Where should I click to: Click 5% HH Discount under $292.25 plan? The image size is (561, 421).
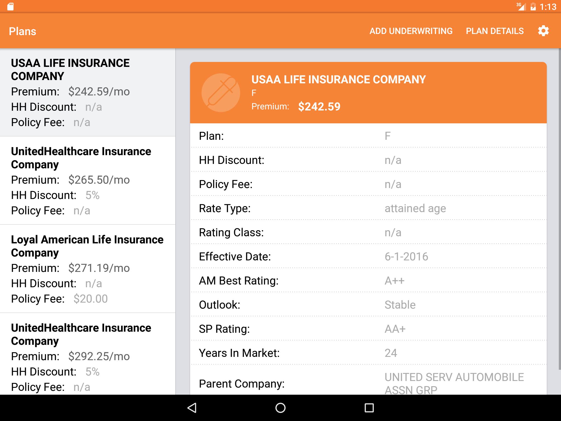(92, 372)
